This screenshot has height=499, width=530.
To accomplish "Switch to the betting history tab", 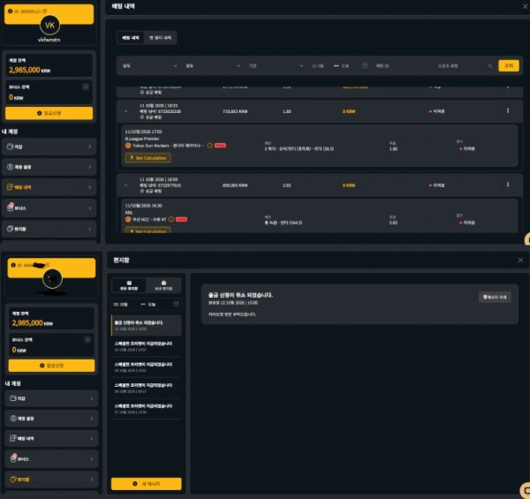I will tap(131, 38).
